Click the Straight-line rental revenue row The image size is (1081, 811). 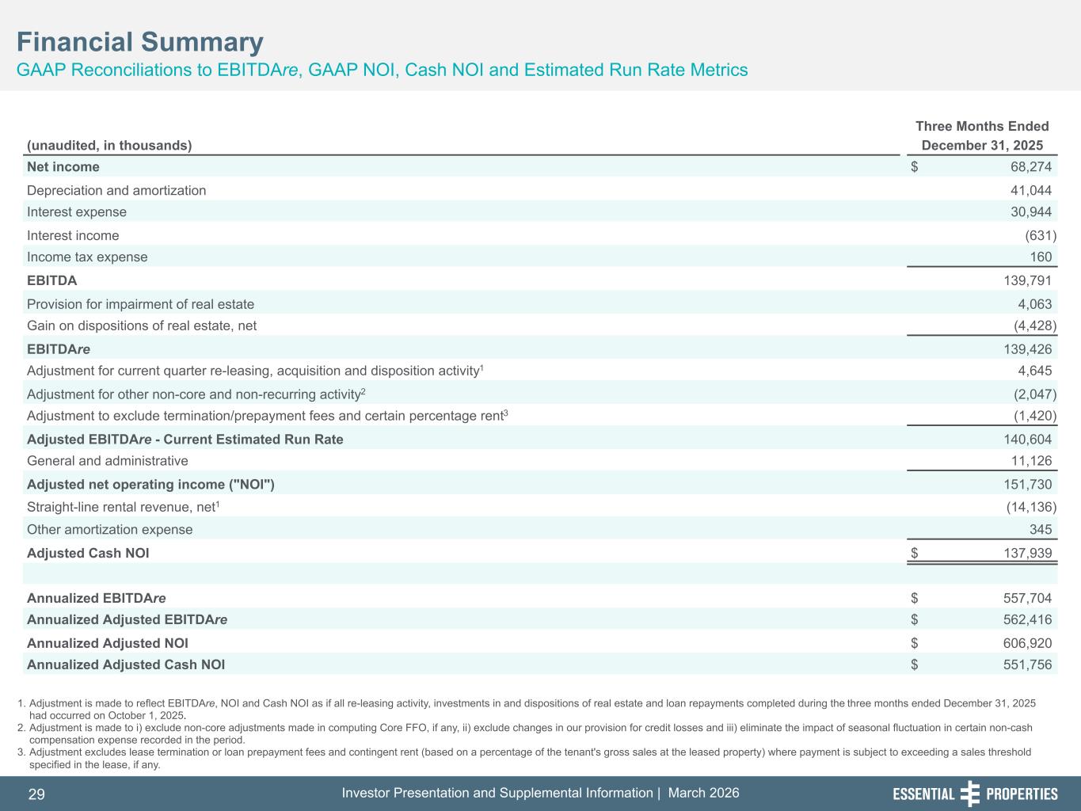pos(124,507)
